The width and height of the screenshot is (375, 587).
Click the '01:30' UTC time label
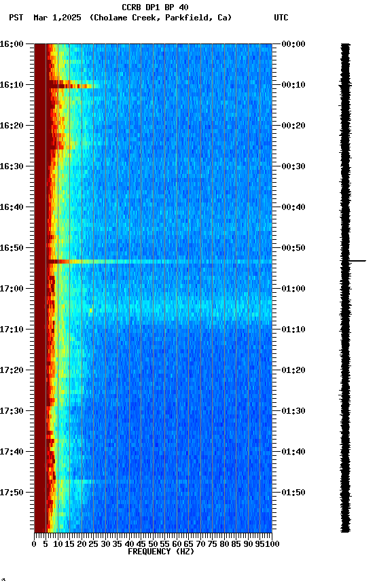(293, 411)
